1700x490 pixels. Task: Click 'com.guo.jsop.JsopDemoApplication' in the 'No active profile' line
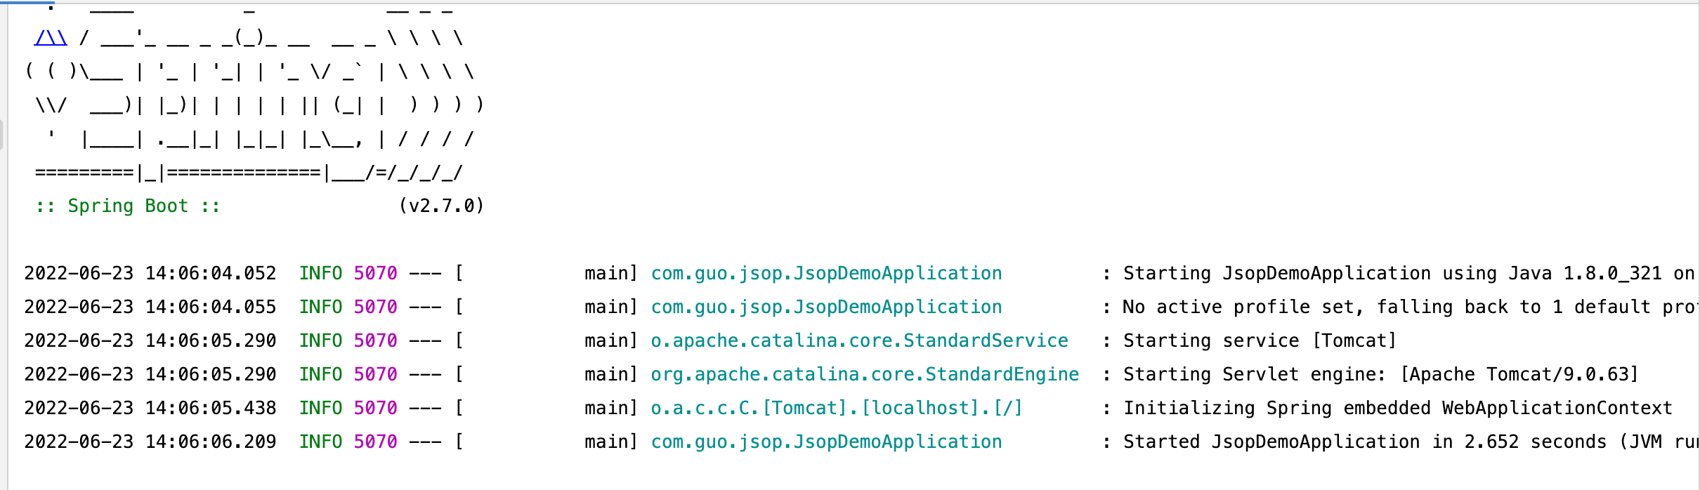826,307
